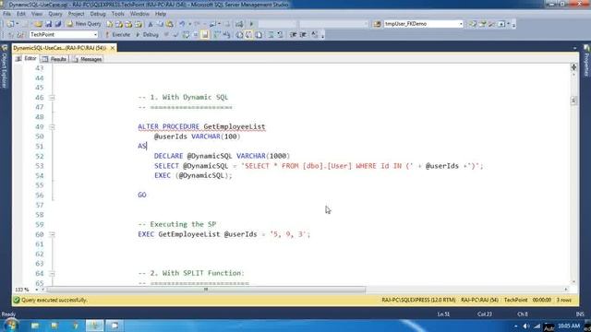
Task: Open the Help menu
Action: coord(161,14)
